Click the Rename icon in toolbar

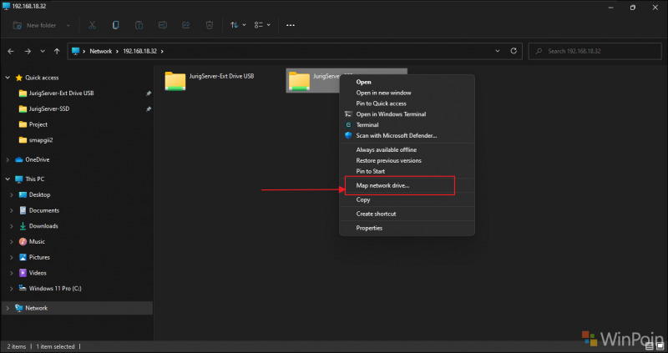pos(162,25)
